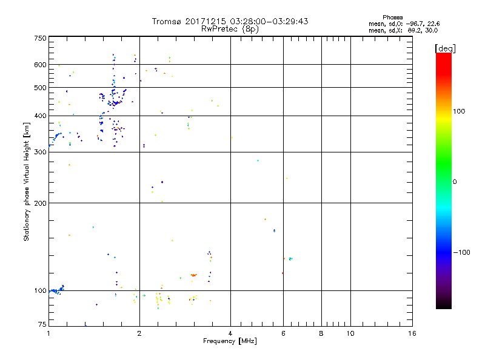485x363 pixels.
Task: Click the blue echo trace near 100 km at 1 MHz
Action: [x=56, y=290]
